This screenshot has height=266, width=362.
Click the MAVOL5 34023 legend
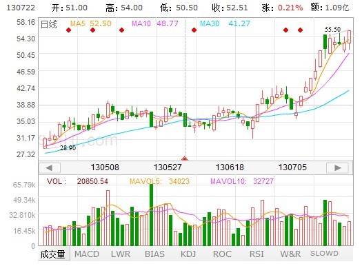point(159,181)
